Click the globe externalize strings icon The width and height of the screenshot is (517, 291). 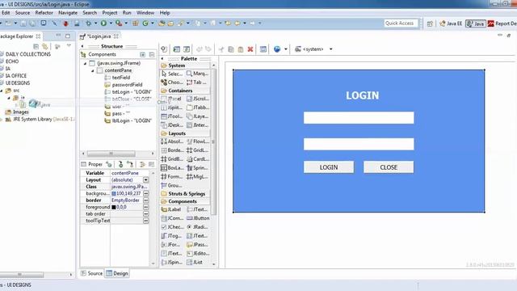(277, 49)
